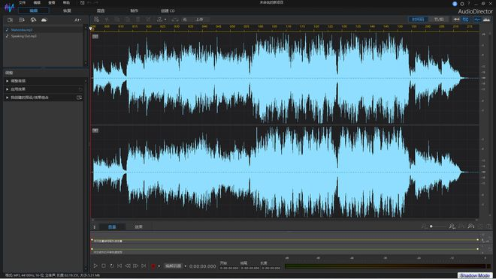Click the add preset icon on the 效果组合 row

[79, 97]
